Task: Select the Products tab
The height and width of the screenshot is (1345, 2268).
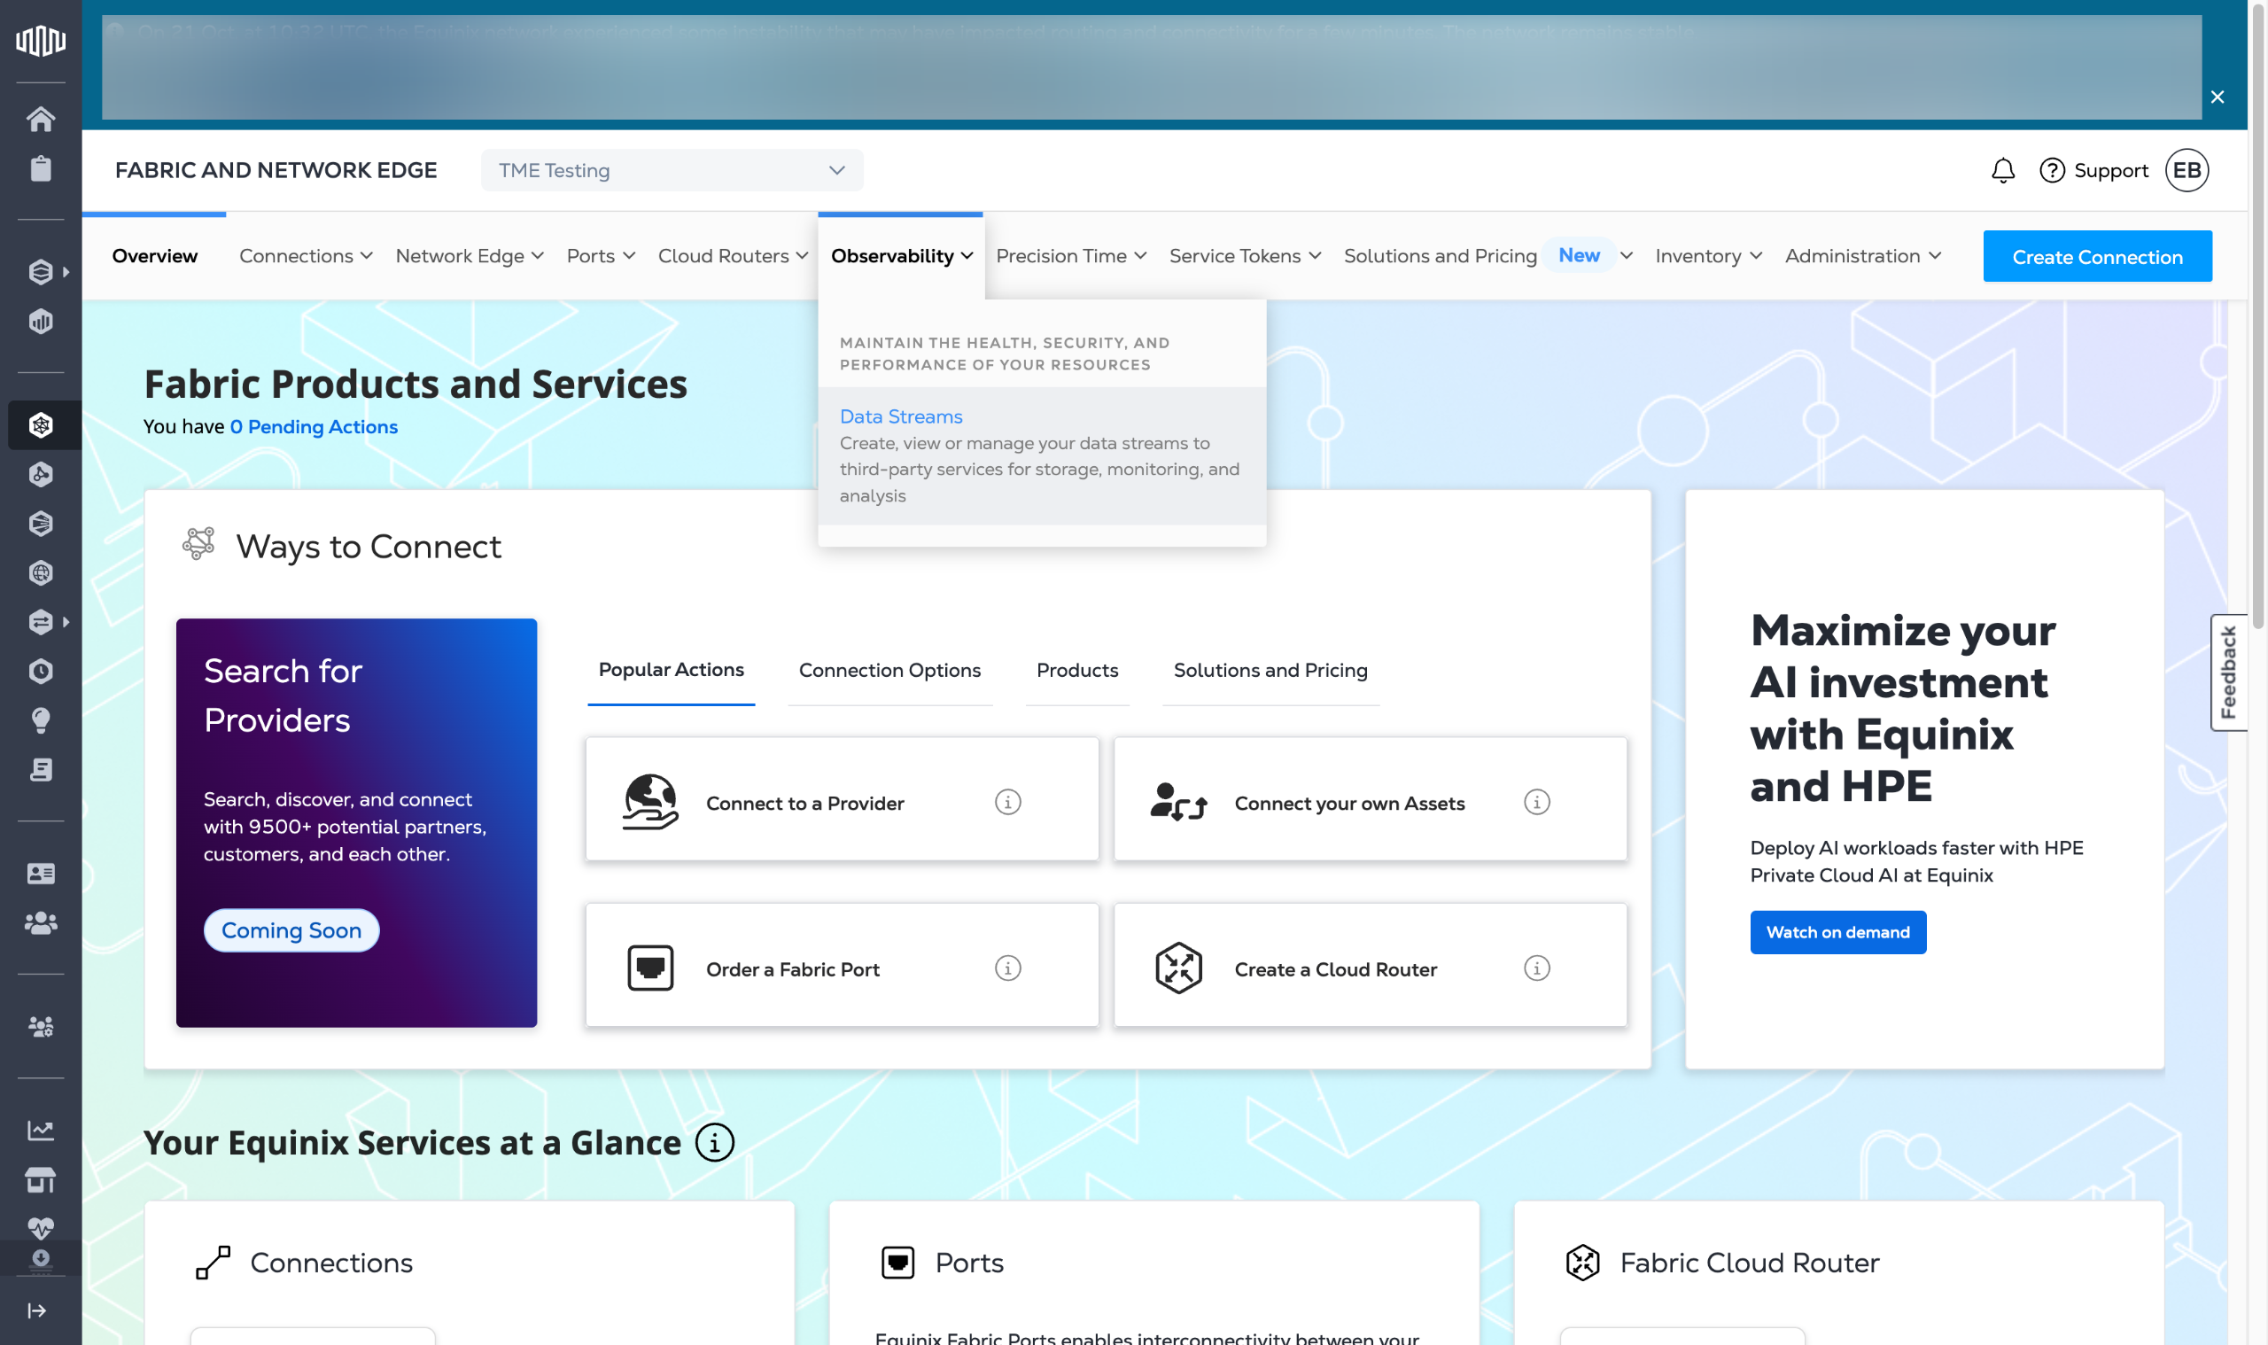Action: pyautogui.click(x=1076, y=671)
